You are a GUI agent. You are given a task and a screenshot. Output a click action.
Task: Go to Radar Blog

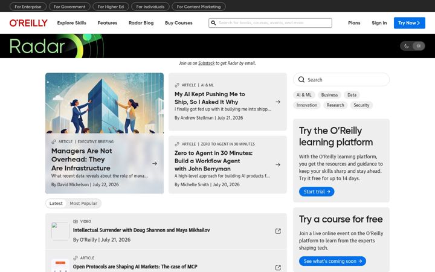141,23
